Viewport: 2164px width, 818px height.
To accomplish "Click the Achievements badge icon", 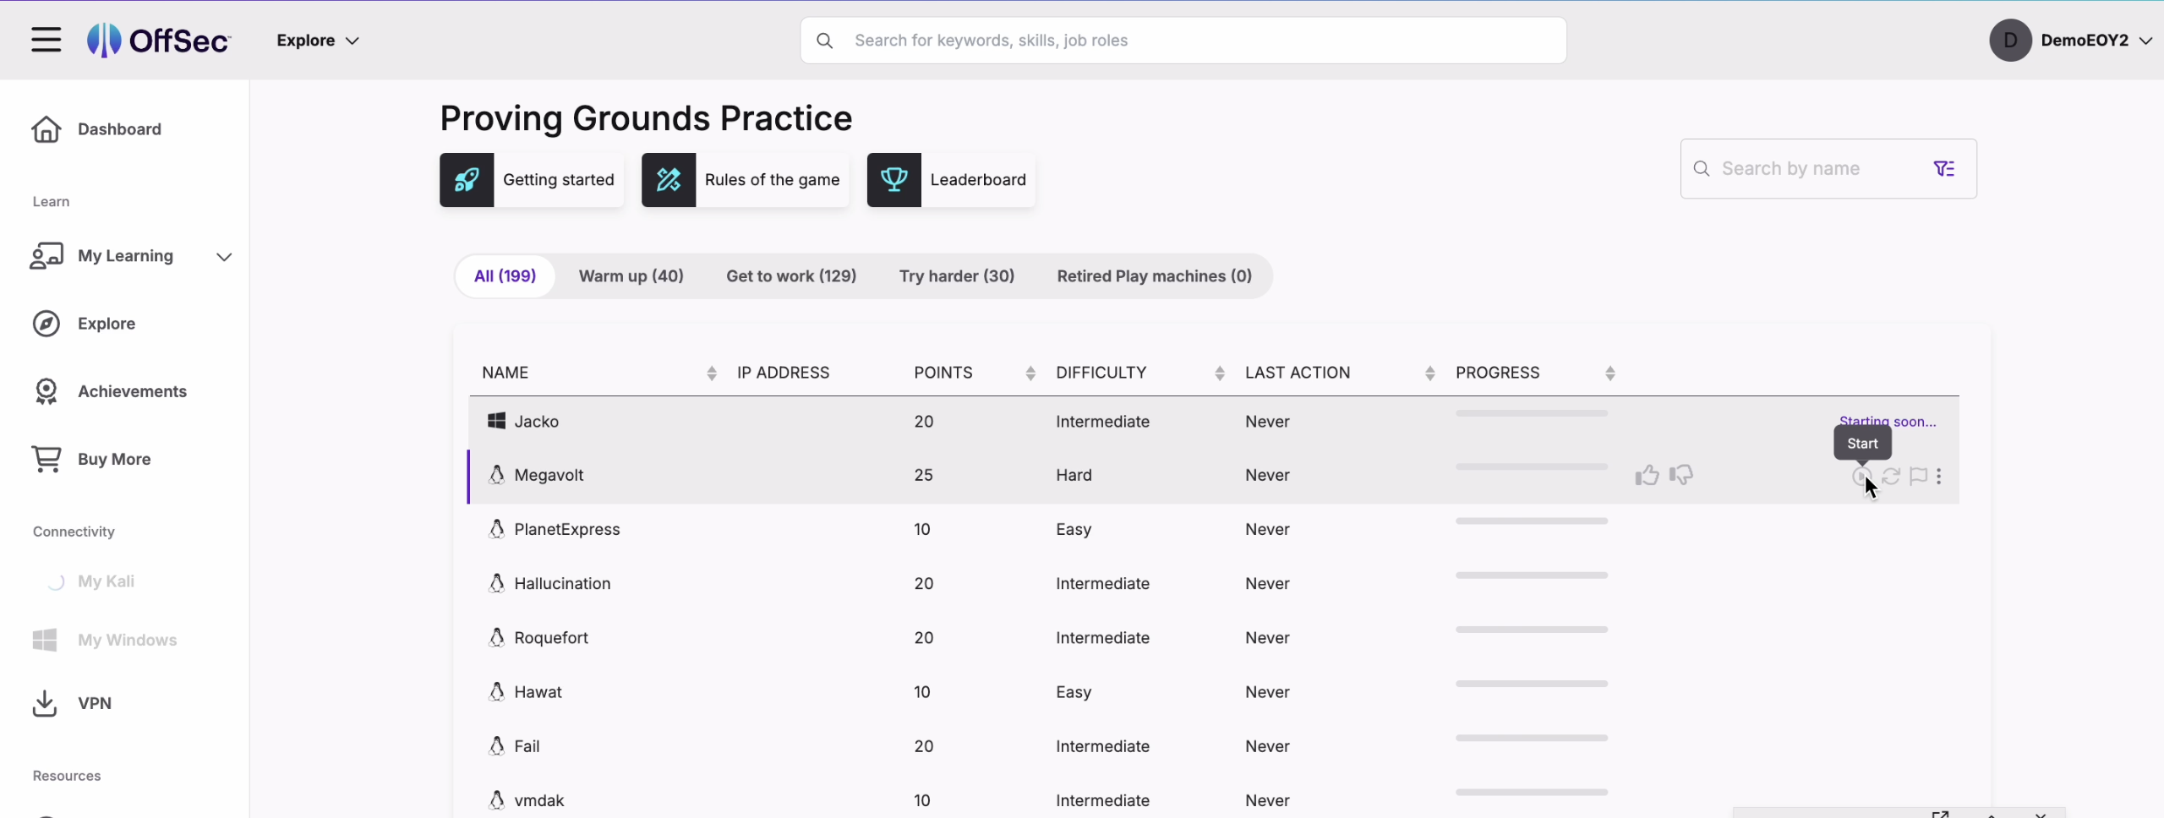I will pos(46,391).
